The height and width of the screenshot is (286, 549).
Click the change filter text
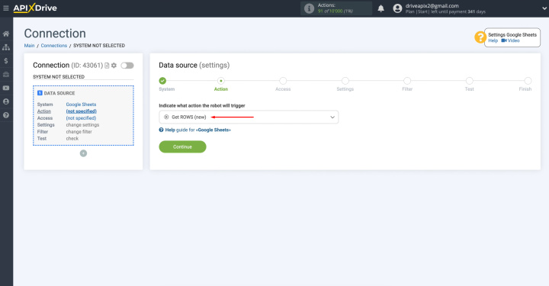click(79, 132)
